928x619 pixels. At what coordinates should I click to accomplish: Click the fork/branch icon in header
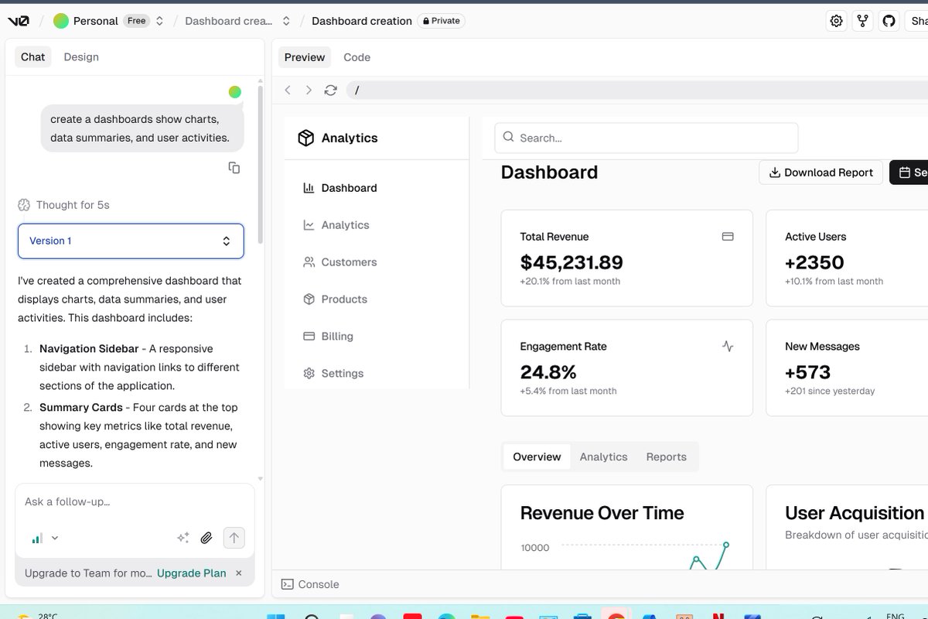coord(862,21)
